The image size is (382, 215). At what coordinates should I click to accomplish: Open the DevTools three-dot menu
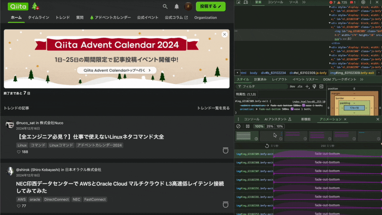pyautogui.click(x=371, y=2)
